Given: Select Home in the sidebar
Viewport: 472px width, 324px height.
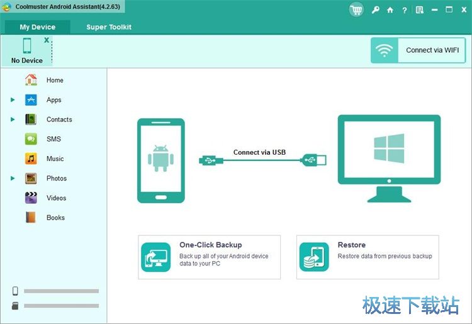Looking at the screenshot, I should (x=55, y=81).
